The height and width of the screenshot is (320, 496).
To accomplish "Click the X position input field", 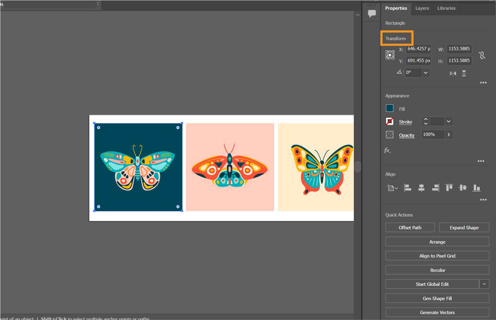I will pos(418,49).
